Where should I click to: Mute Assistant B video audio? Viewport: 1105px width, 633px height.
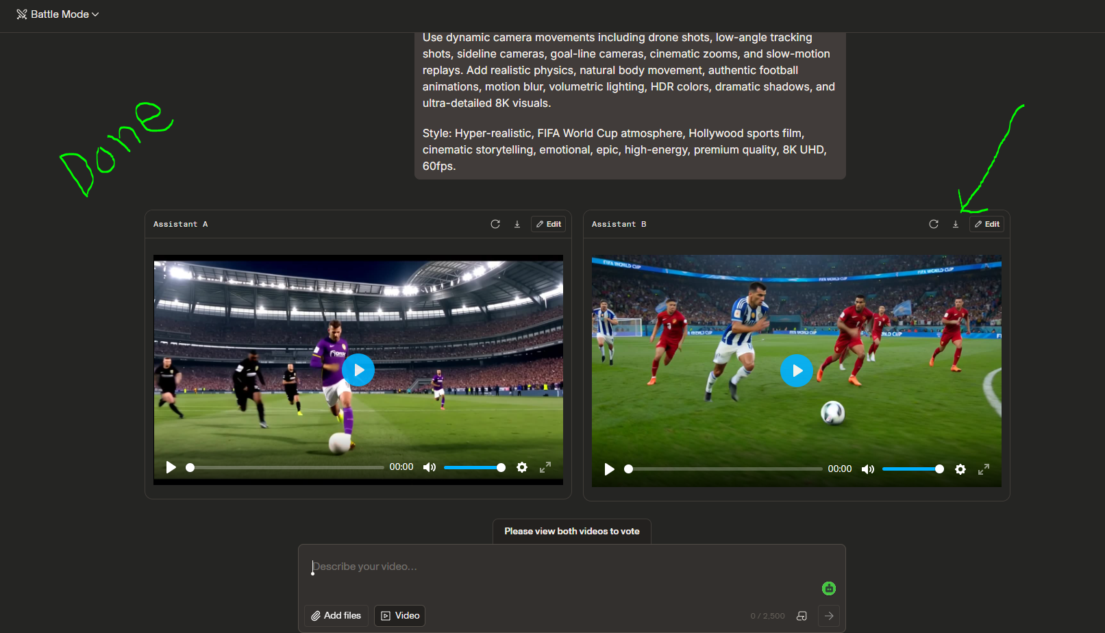click(x=868, y=469)
